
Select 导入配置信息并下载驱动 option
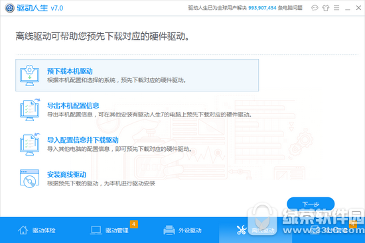pos(137,144)
